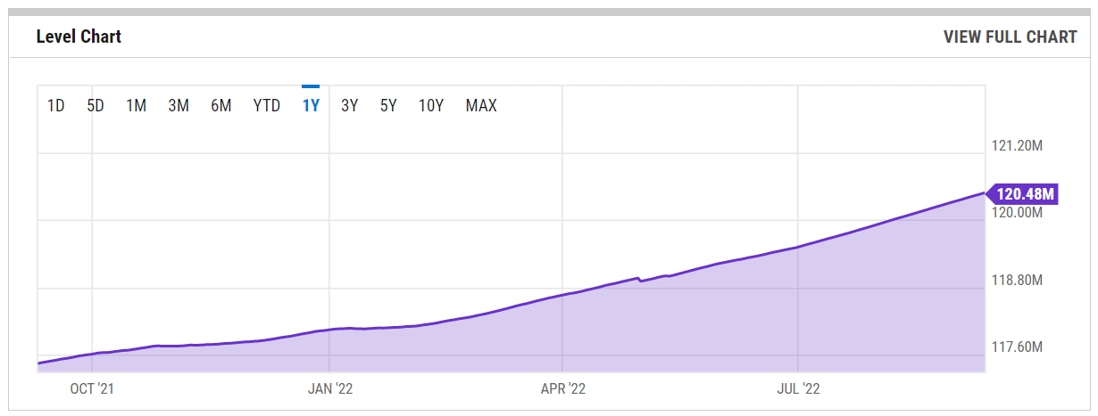Select the 1D time range
Image resolution: width=1098 pixels, height=416 pixels.
[56, 105]
